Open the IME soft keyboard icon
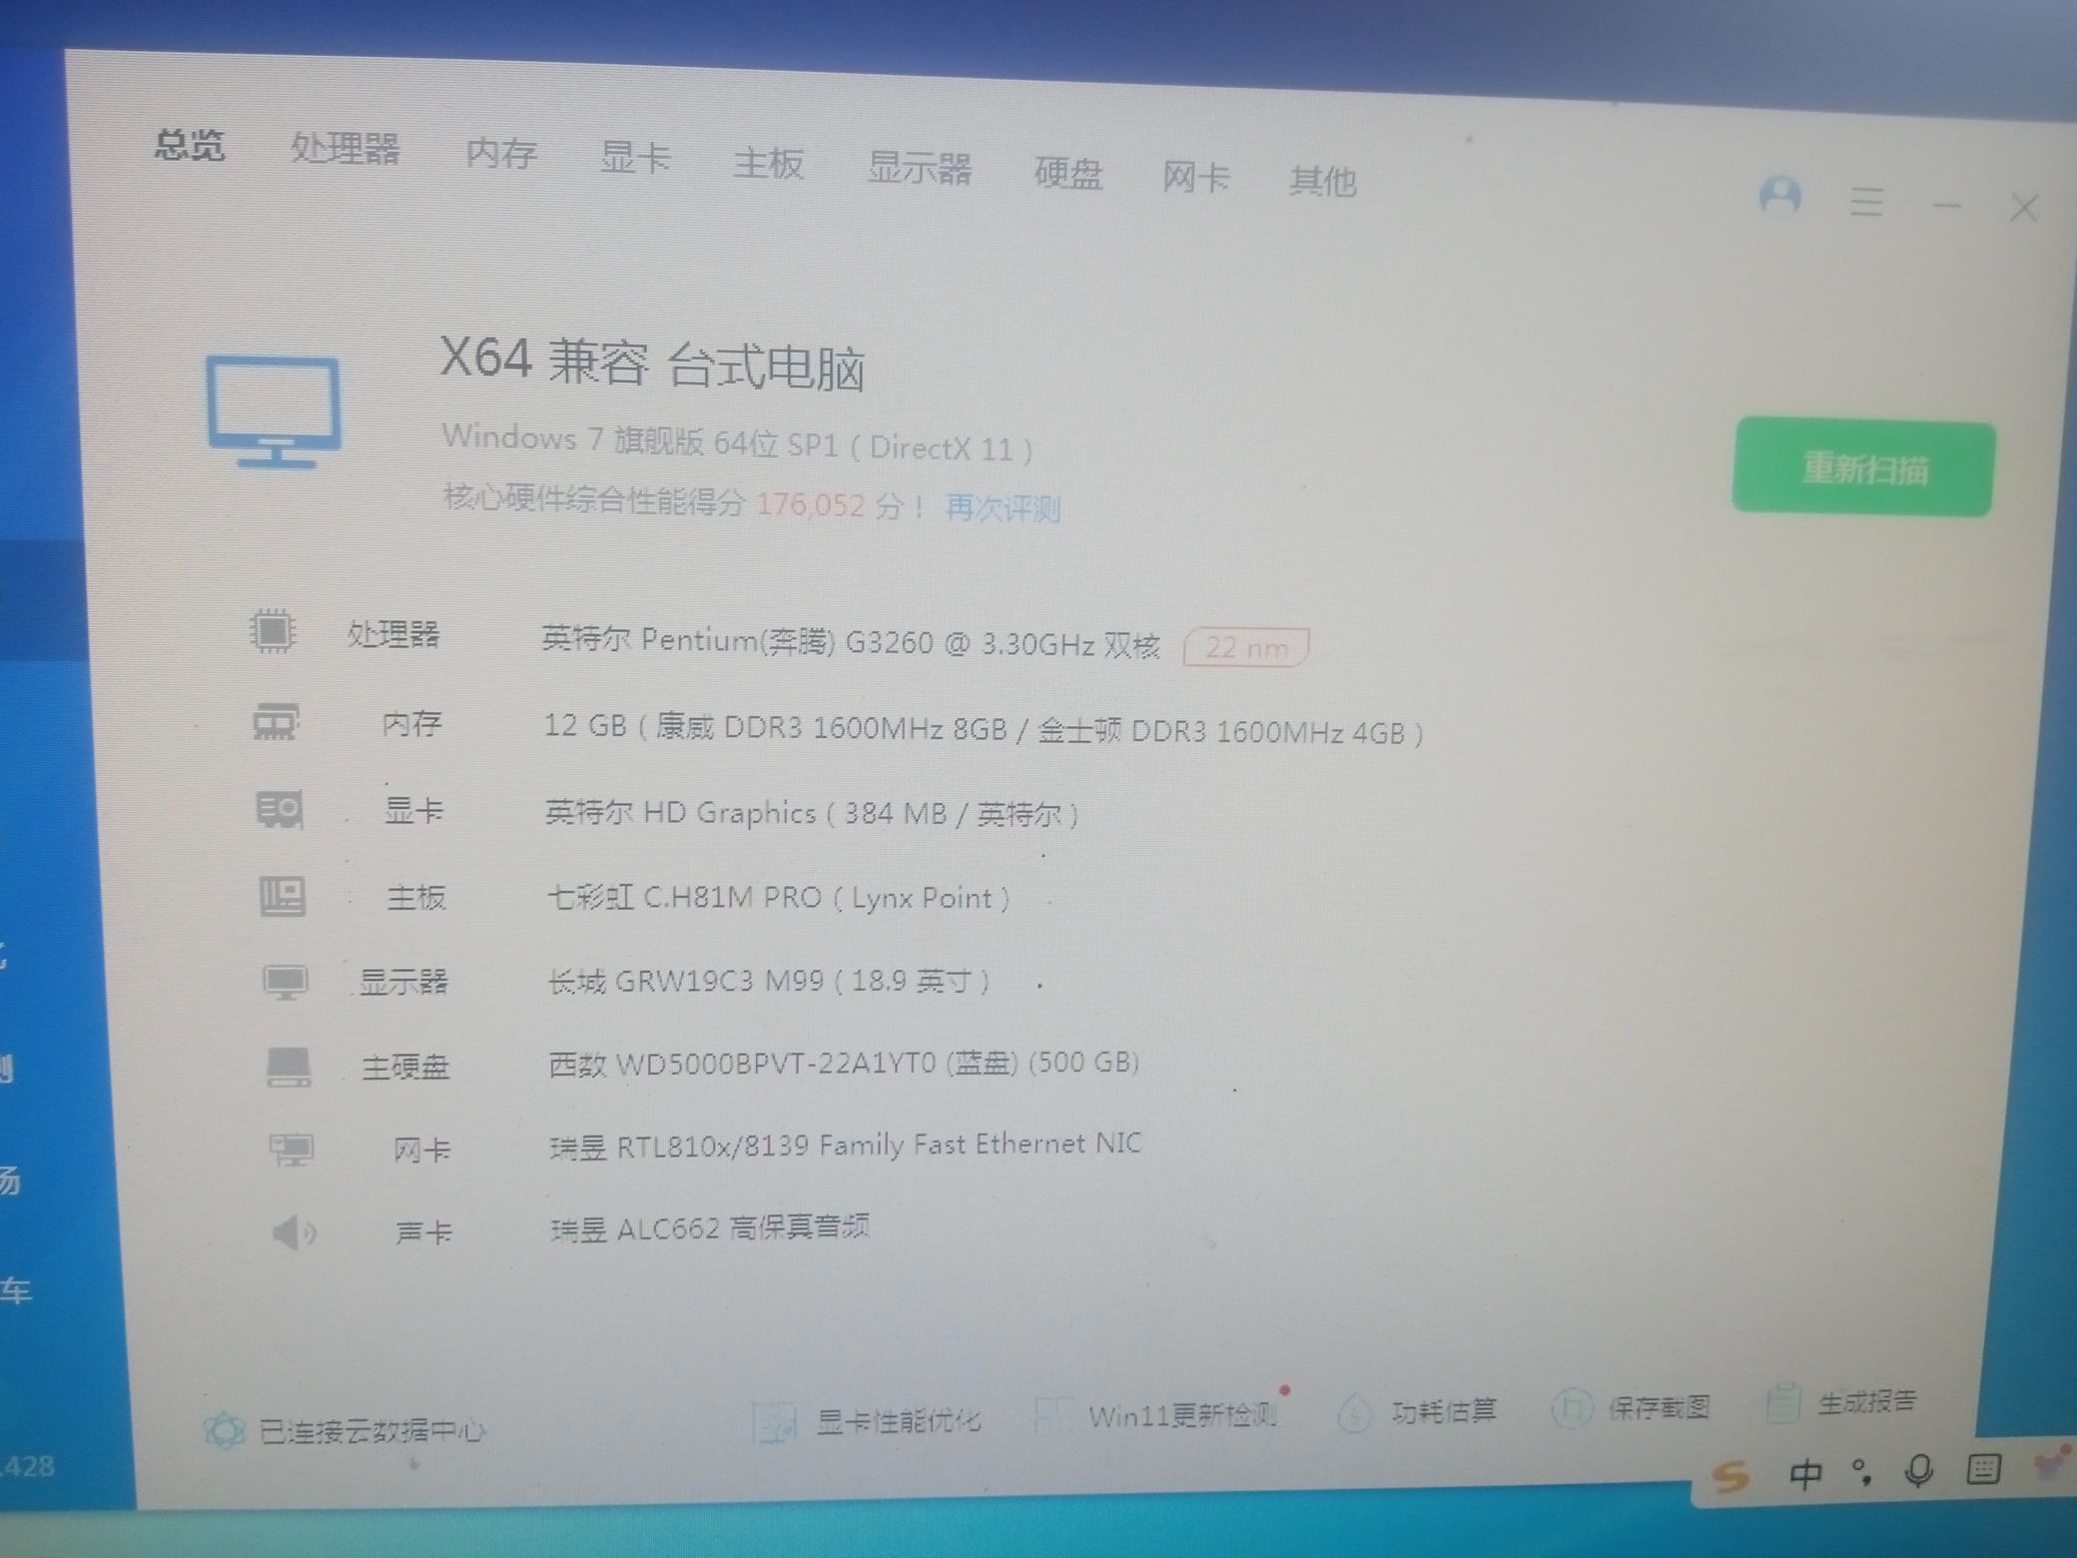Screen dimensions: 2077x1558 click(x=1983, y=1469)
